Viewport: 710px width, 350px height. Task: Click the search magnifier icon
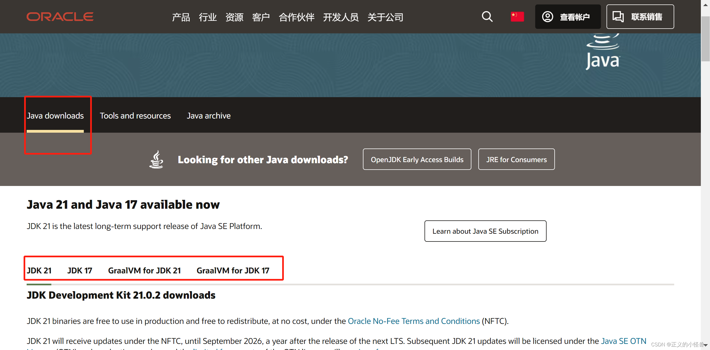[487, 17]
